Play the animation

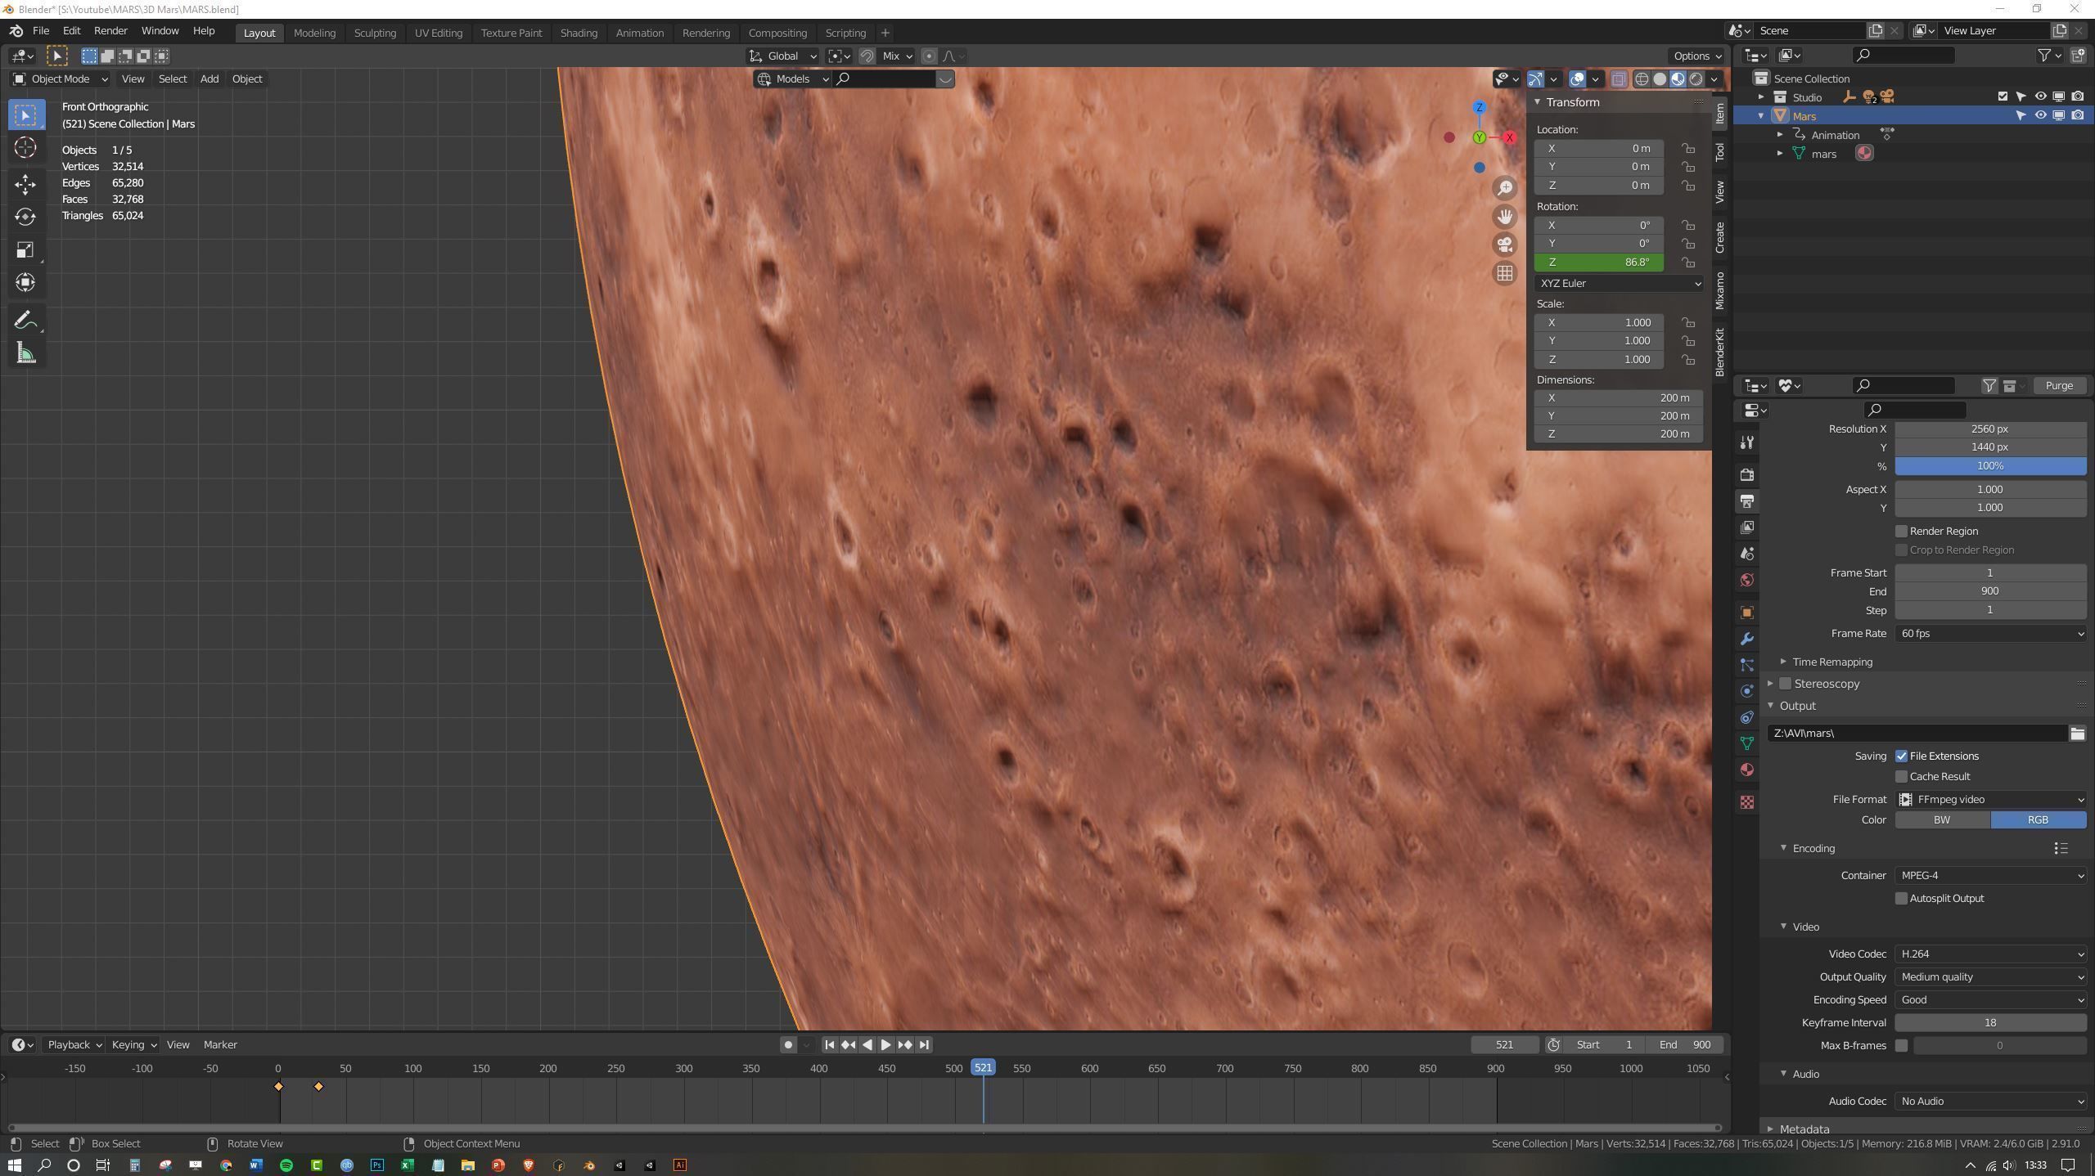click(886, 1045)
